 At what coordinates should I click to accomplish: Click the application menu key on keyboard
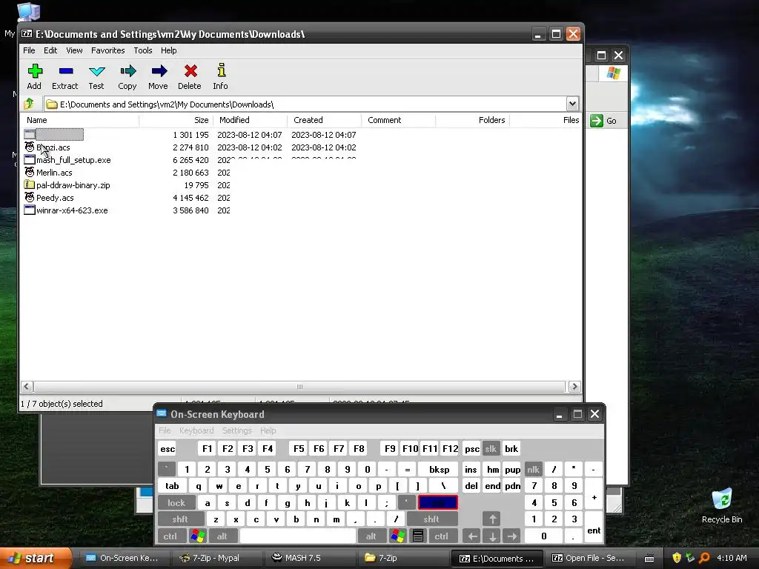pos(418,536)
